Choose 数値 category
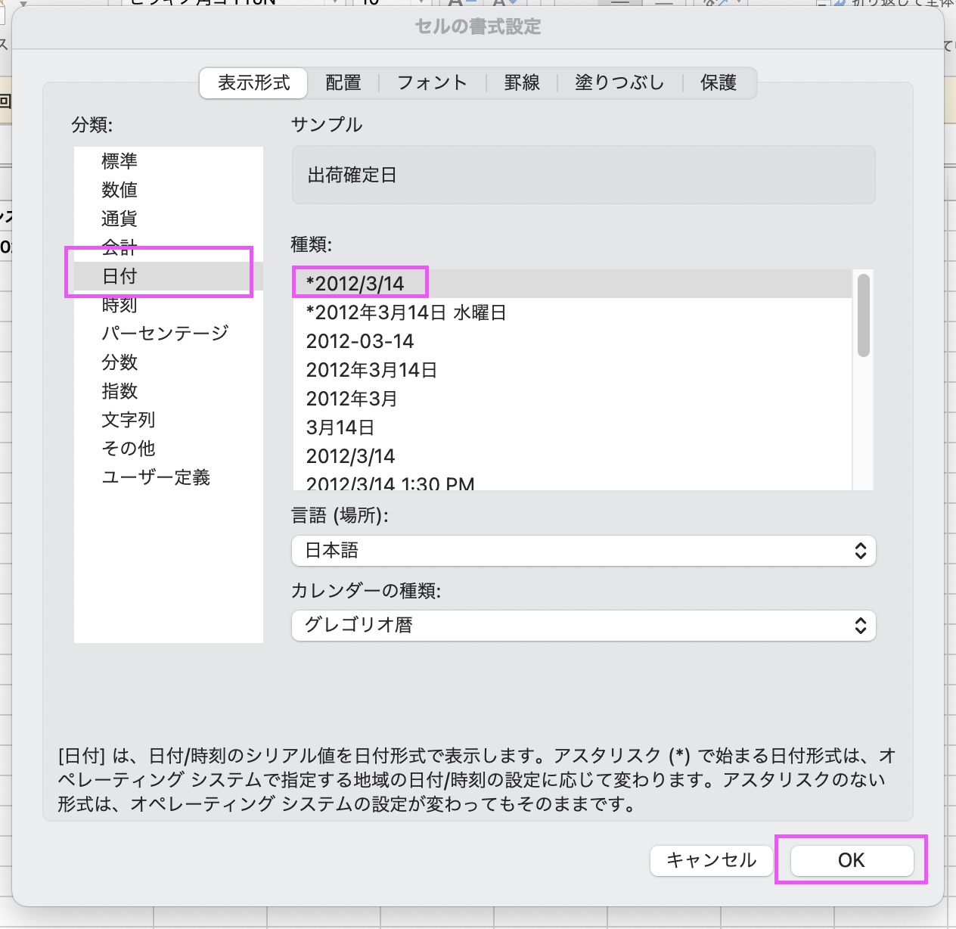 119,190
